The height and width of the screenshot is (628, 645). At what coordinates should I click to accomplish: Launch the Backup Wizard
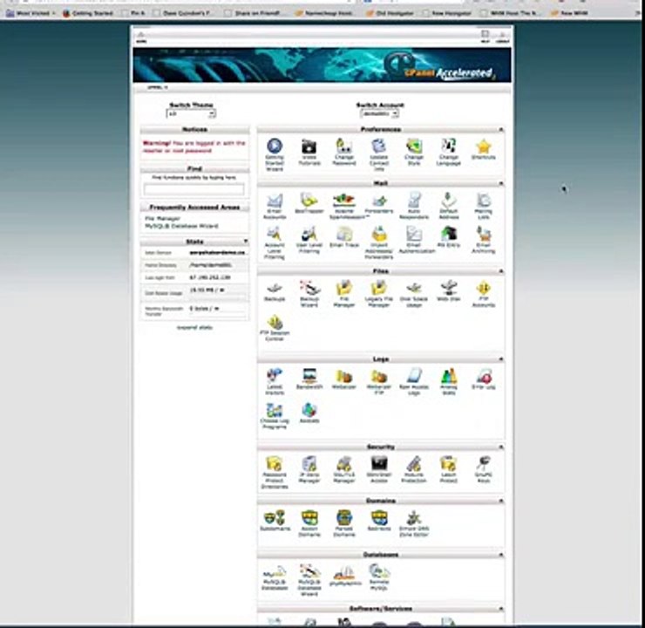(309, 288)
